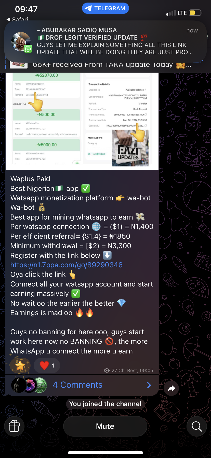
Task: Open channel search with magnifier icon
Action: (x=196, y=426)
